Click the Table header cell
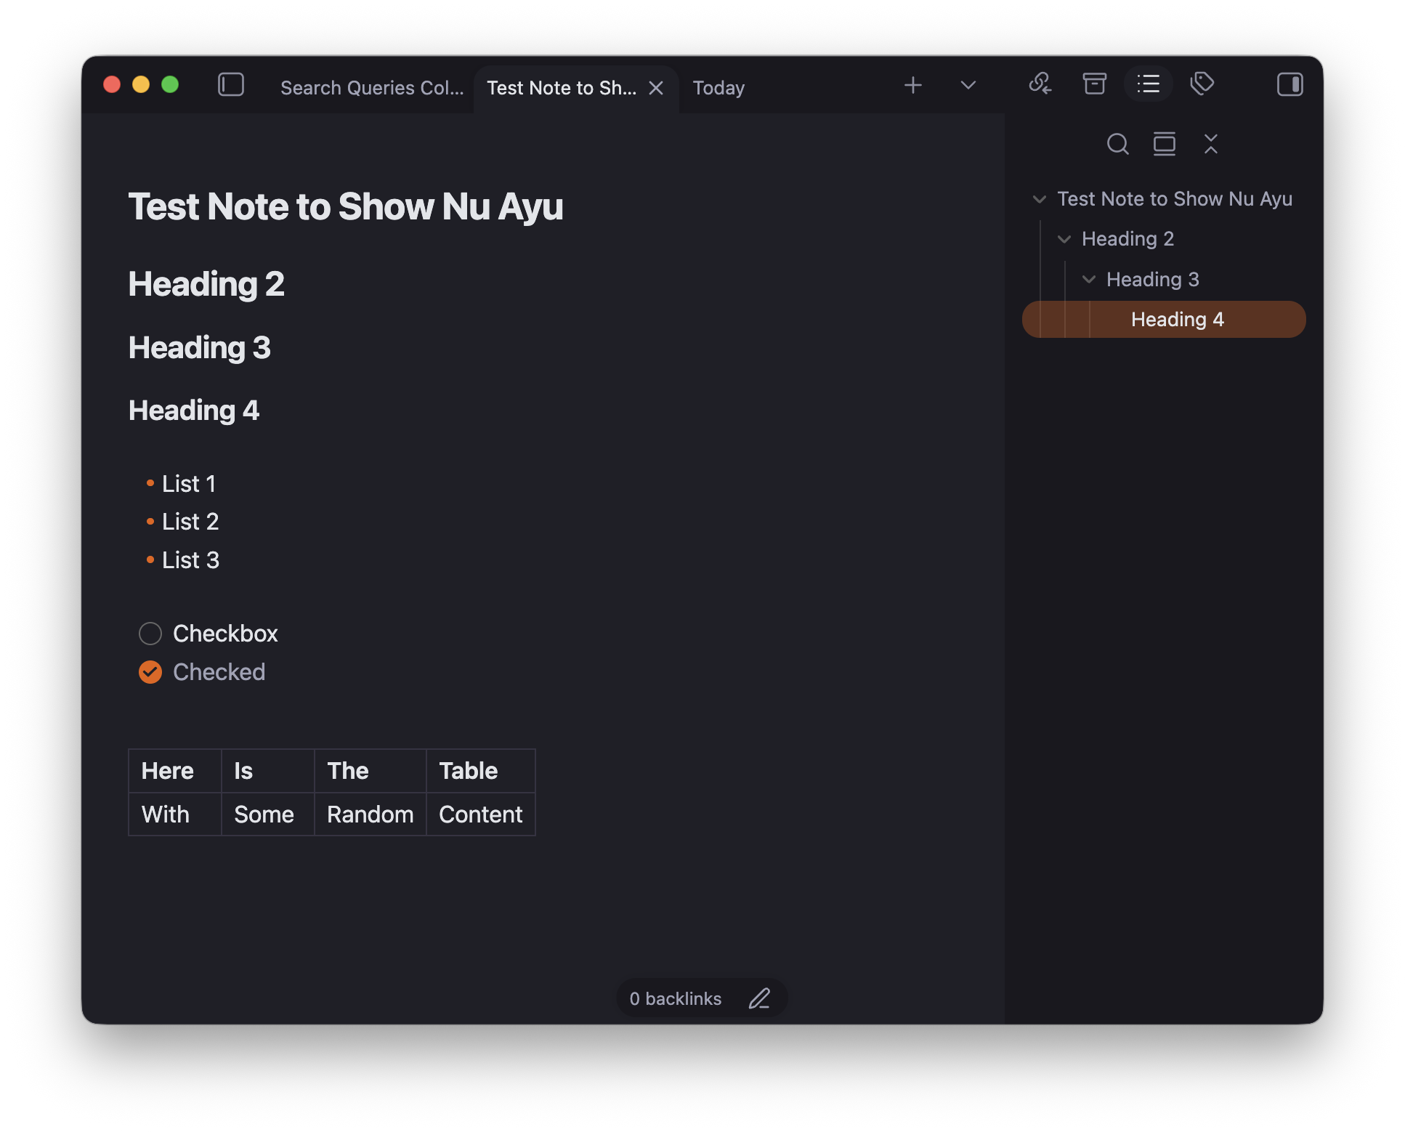The height and width of the screenshot is (1132, 1405). click(481, 771)
